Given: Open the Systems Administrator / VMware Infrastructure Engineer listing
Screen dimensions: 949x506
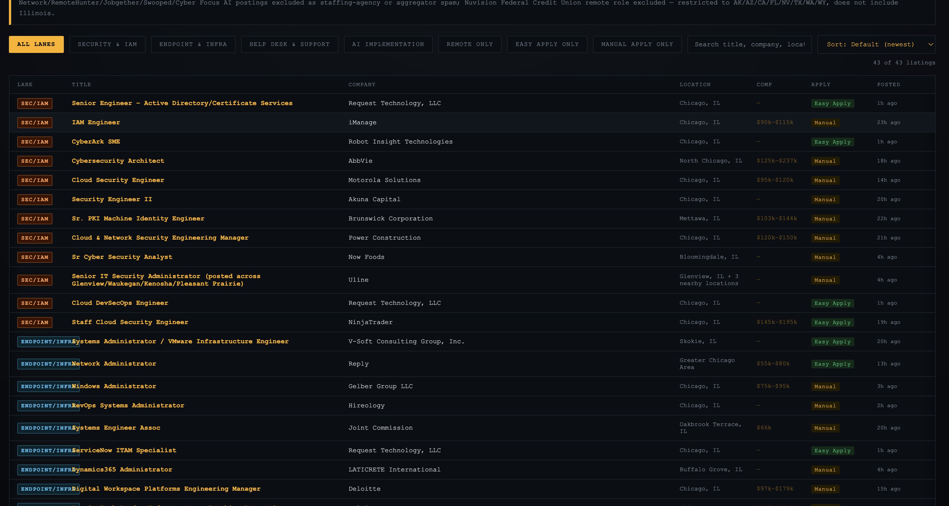Looking at the screenshot, I should 180,341.
